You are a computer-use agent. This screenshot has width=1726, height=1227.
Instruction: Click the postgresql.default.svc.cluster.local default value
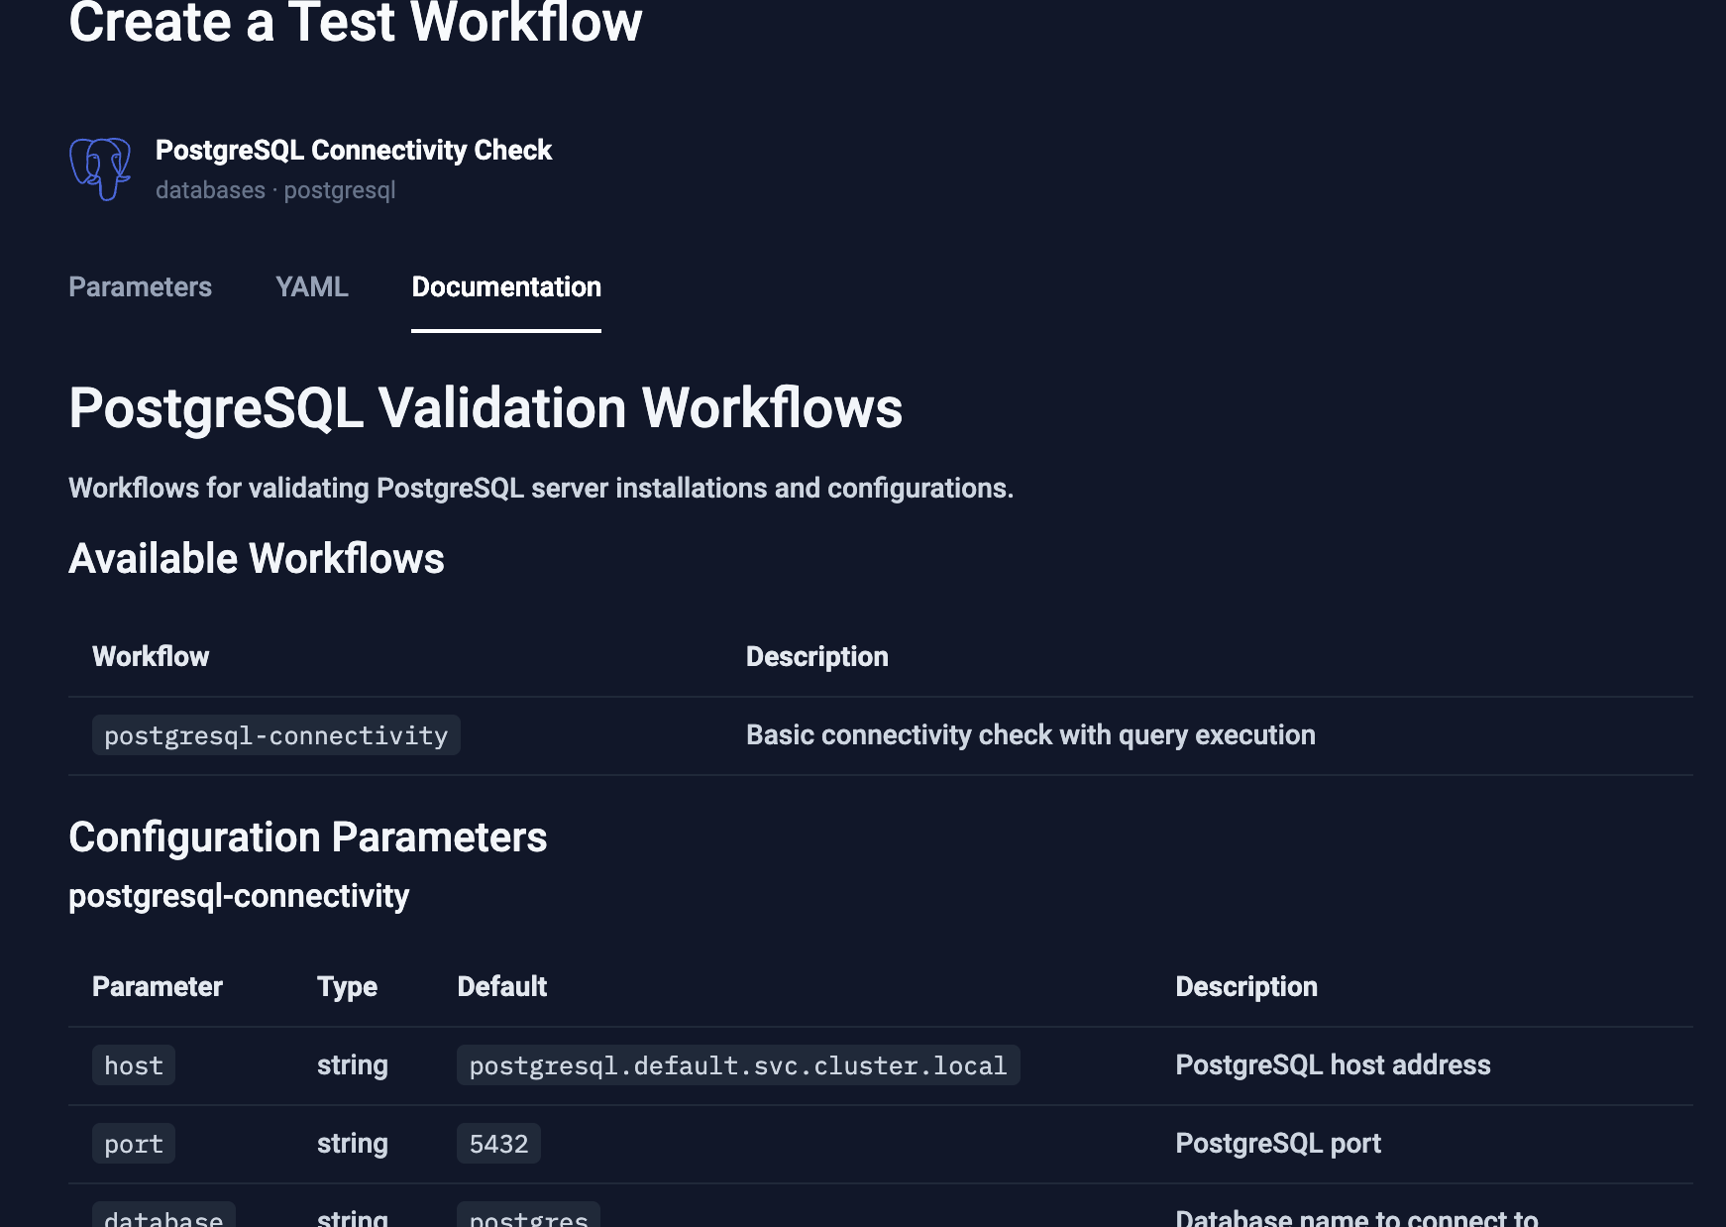[737, 1064]
